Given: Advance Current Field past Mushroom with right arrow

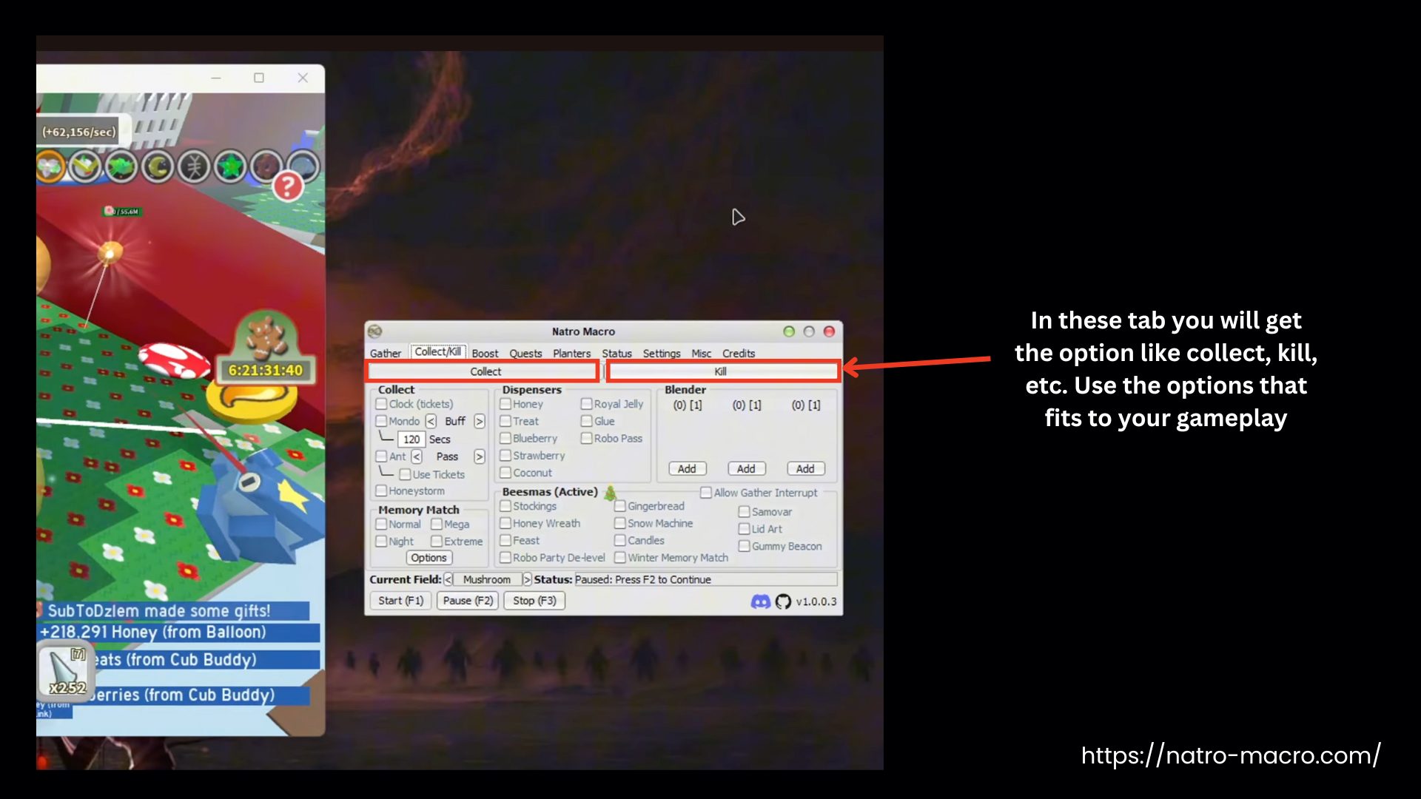Looking at the screenshot, I should (x=527, y=580).
